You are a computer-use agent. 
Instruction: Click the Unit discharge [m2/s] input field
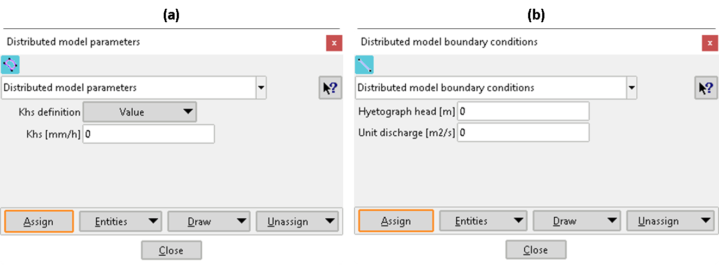click(523, 132)
